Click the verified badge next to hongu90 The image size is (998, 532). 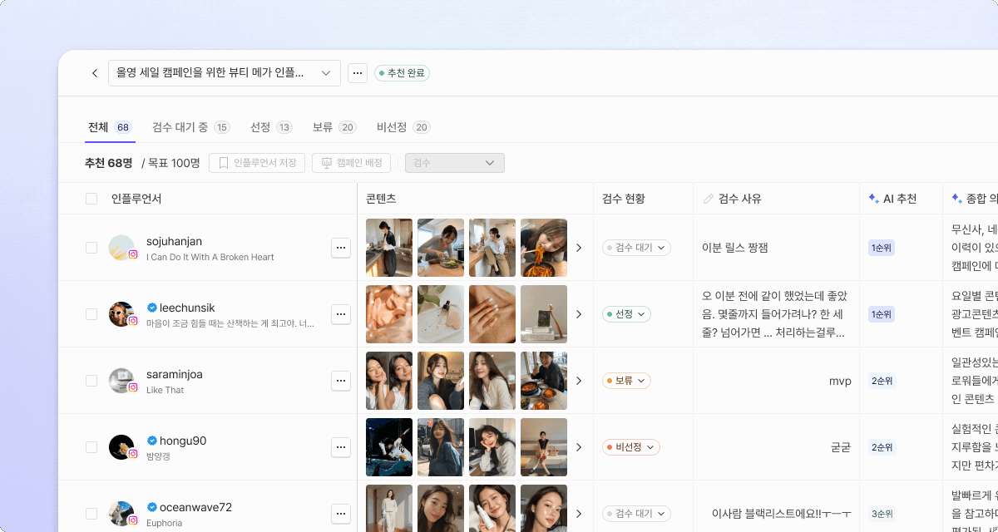coord(152,441)
